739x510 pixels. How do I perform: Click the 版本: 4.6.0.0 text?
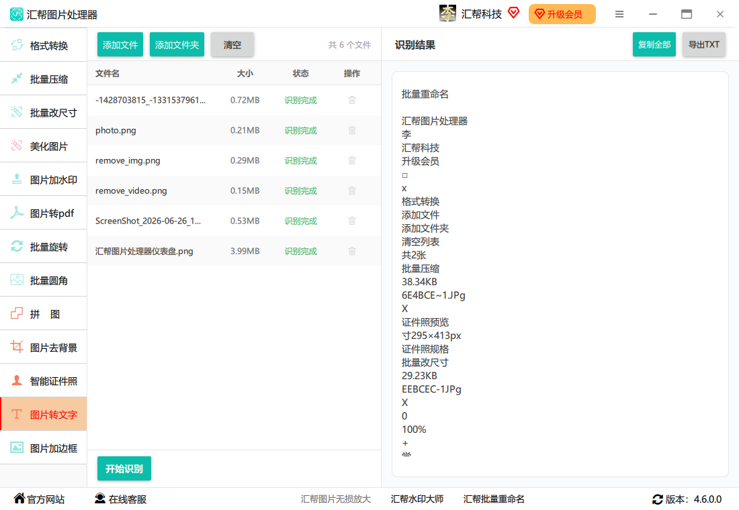tap(693, 499)
